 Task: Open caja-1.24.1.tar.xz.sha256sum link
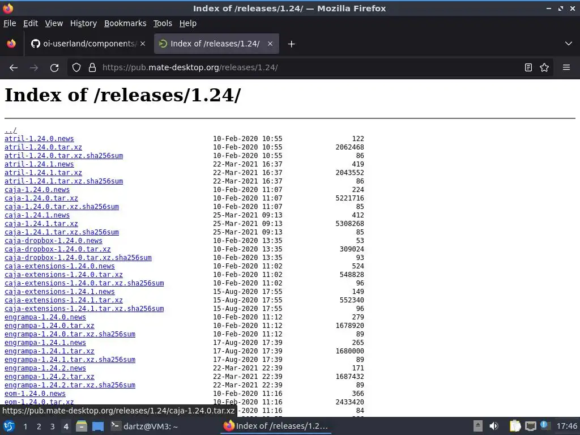tap(62, 232)
